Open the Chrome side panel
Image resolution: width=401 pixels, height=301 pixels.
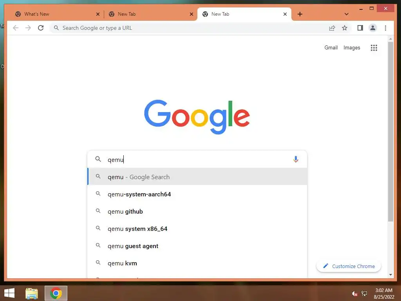(360, 28)
